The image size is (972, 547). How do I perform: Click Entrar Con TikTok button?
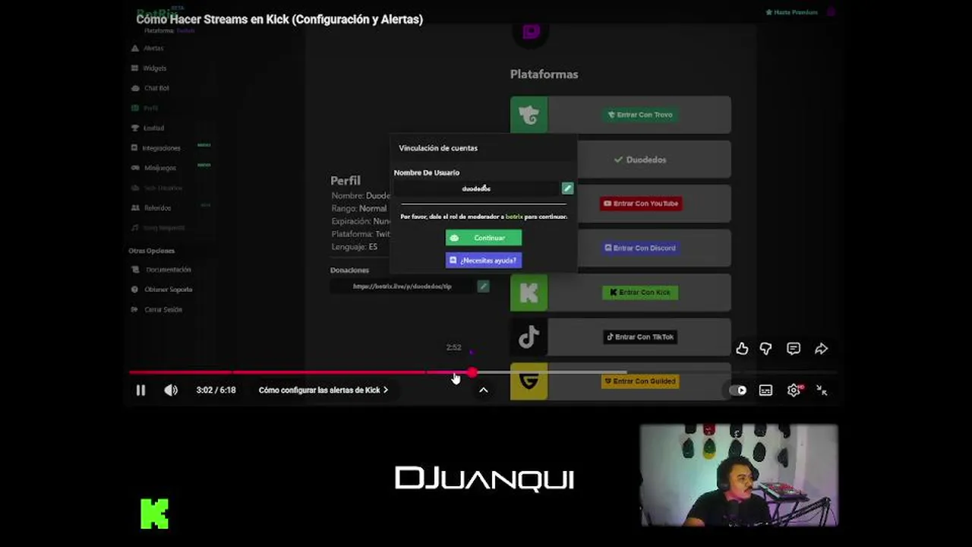click(x=639, y=337)
